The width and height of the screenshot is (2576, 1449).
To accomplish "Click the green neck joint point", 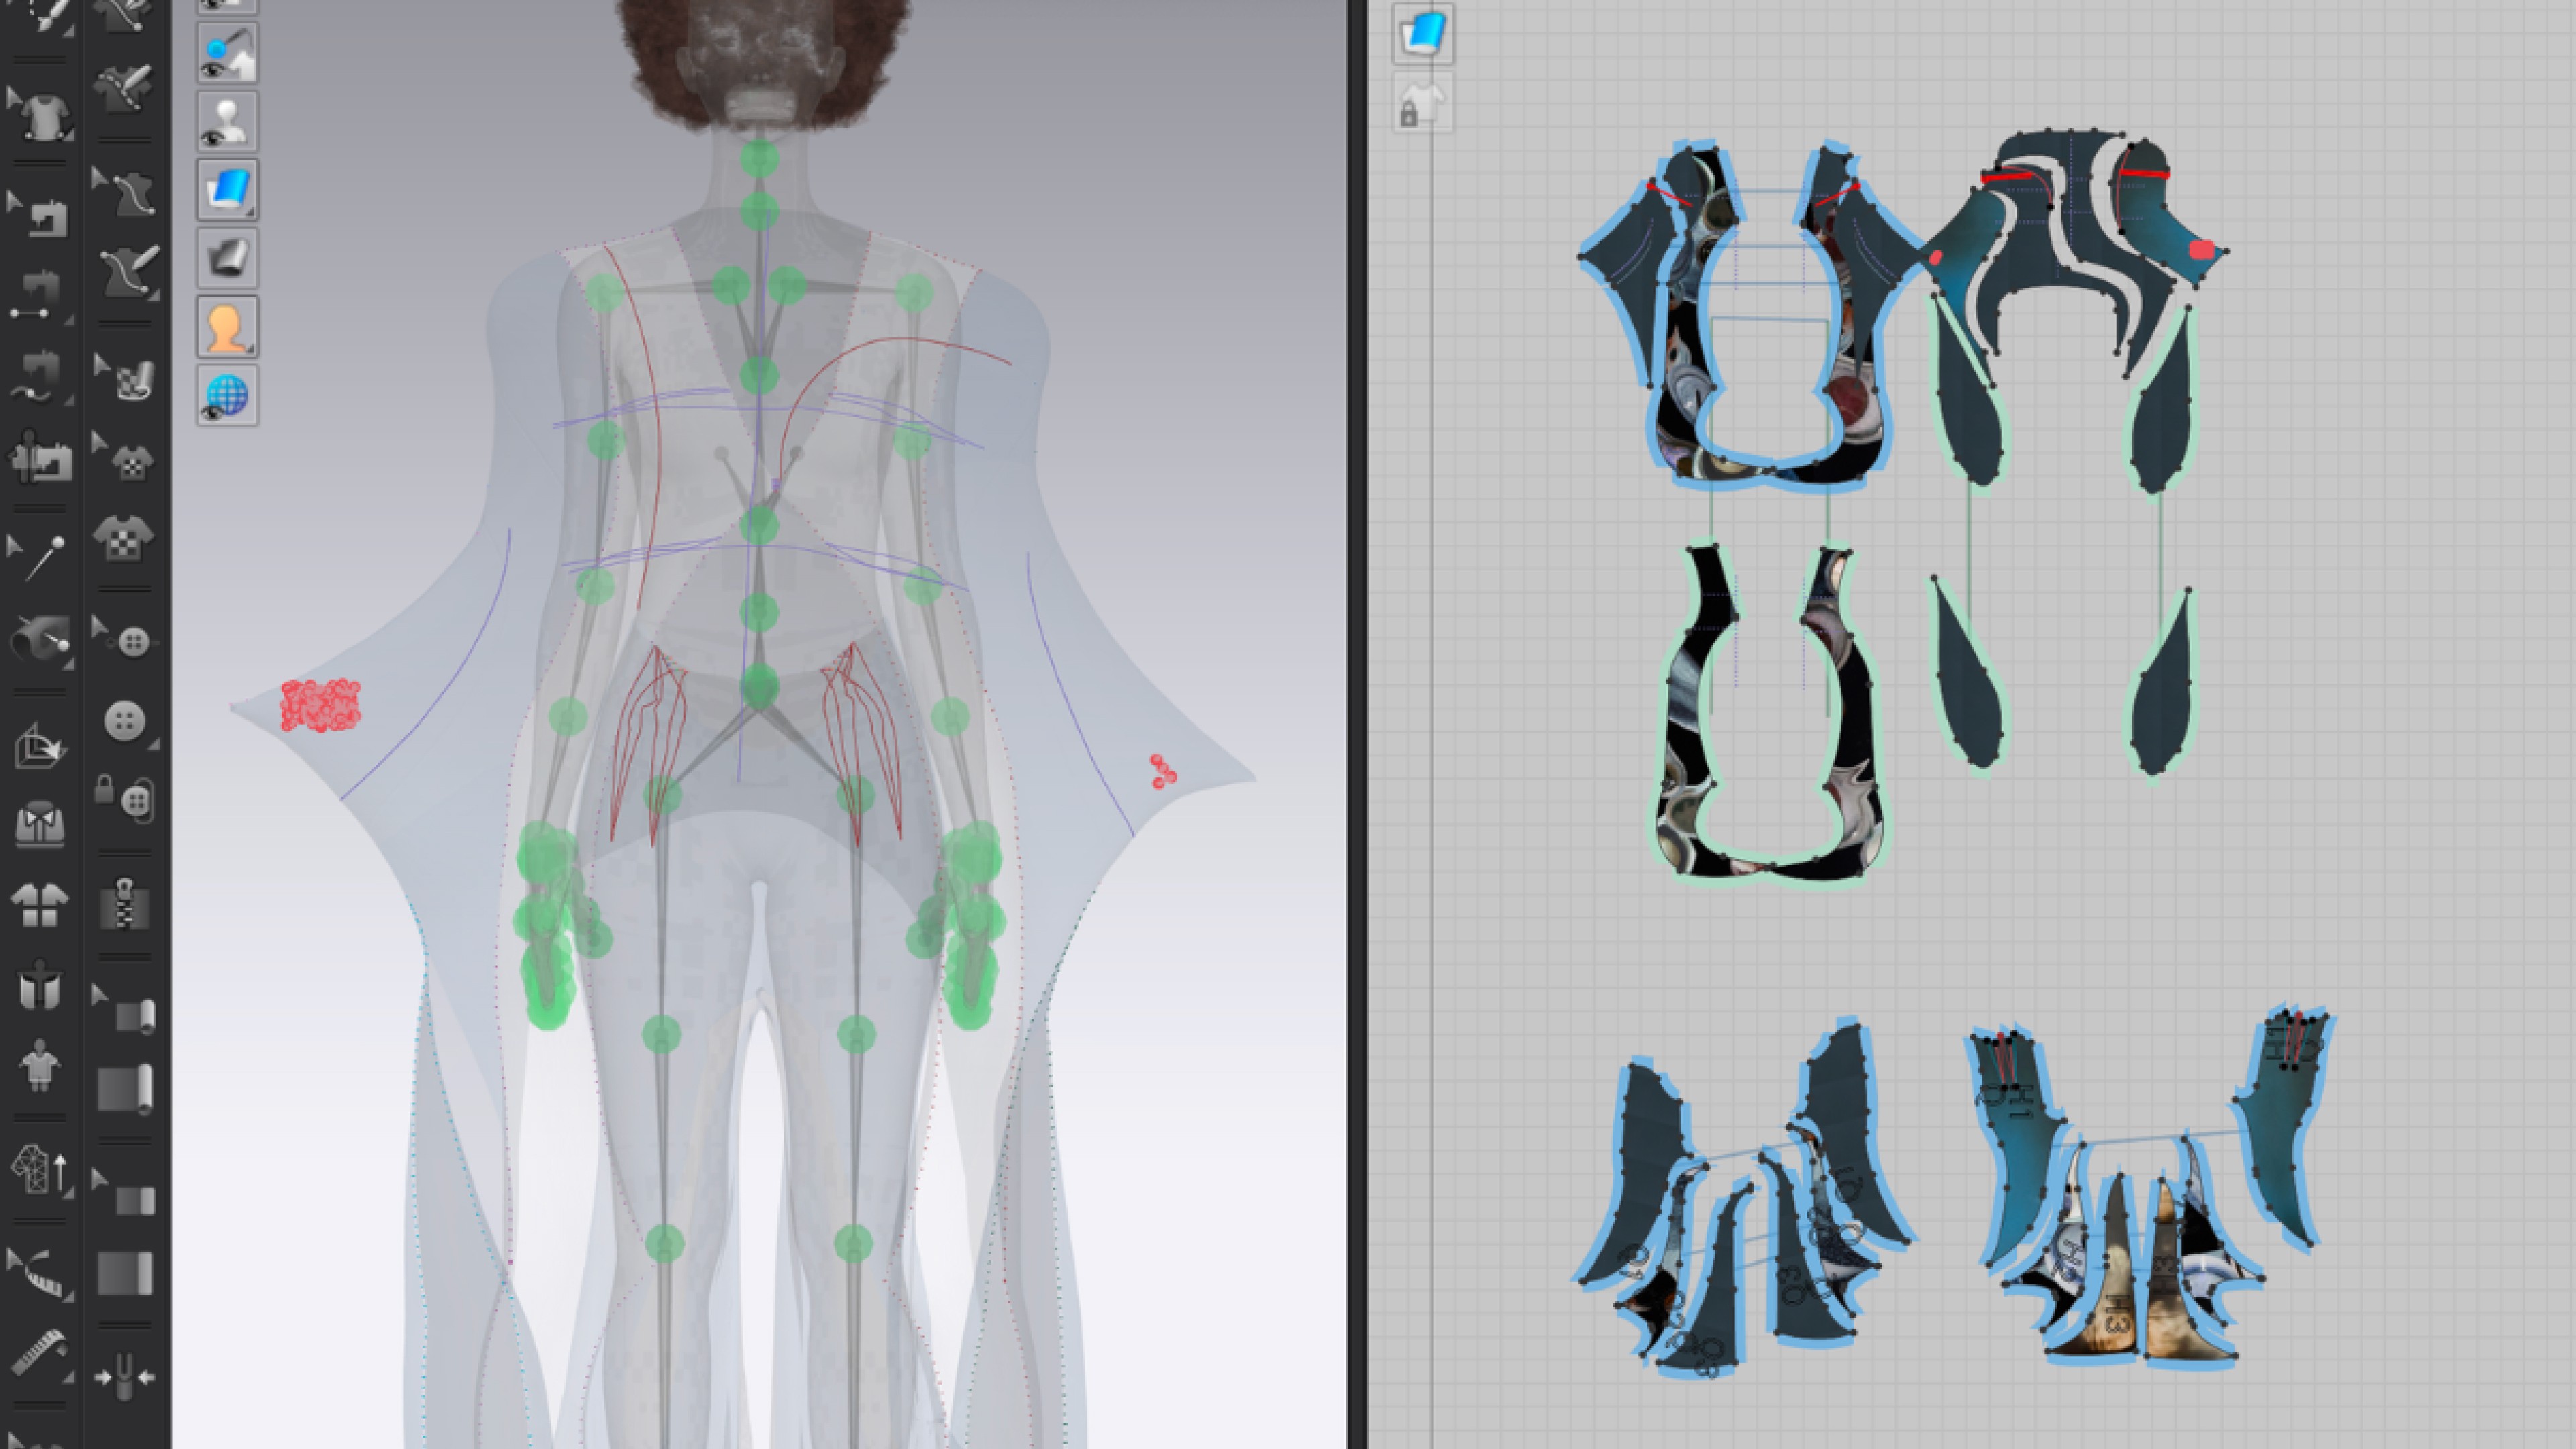I will (759, 159).
